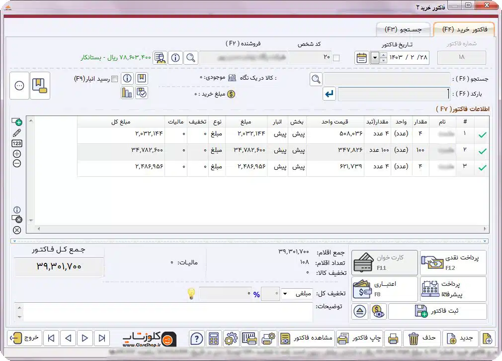Click the magnifier next to the seller field
The height and width of the screenshot is (361, 502).
[x=191, y=58]
